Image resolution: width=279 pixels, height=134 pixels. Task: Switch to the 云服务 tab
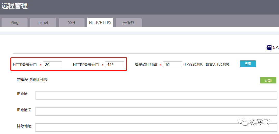(129, 23)
